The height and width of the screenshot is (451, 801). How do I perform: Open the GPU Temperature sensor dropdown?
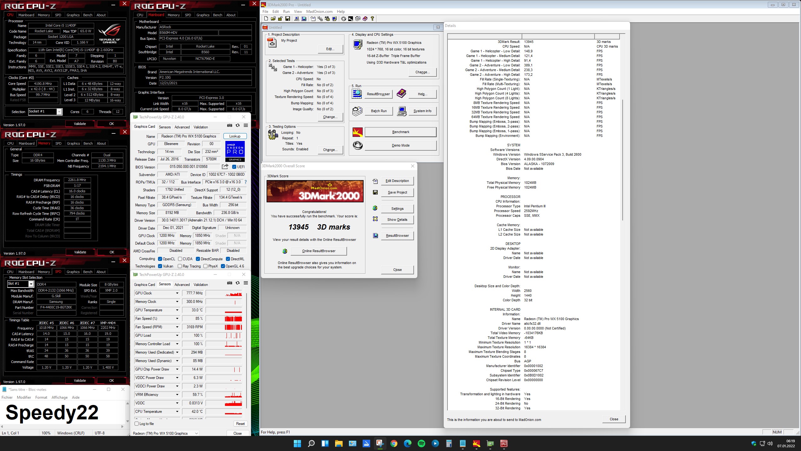[x=177, y=310]
